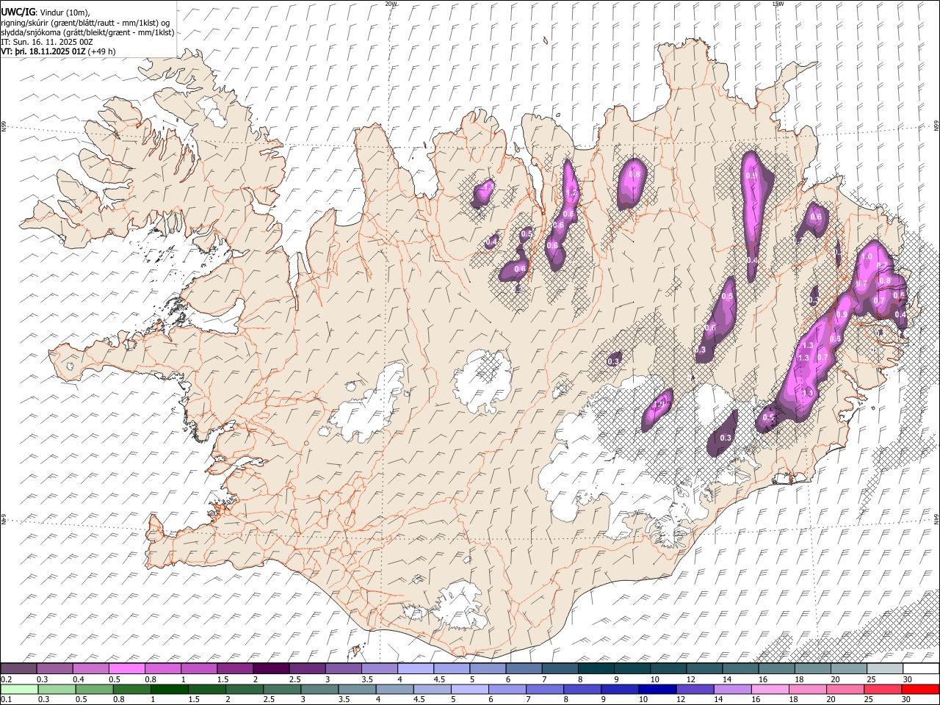Click the 20W longitude label
The width and height of the screenshot is (940, 705).
[x=391, y=4]
